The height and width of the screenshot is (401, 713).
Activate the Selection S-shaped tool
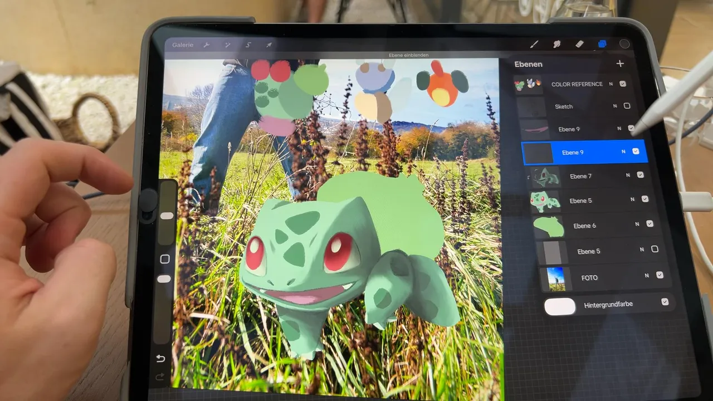coord(248,45)
